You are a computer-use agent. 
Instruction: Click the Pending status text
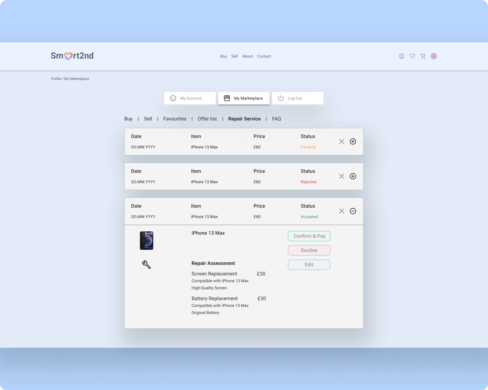308,147
